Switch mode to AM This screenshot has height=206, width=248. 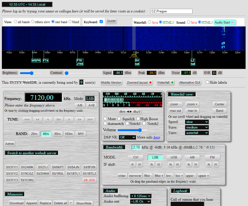point(192,157)
